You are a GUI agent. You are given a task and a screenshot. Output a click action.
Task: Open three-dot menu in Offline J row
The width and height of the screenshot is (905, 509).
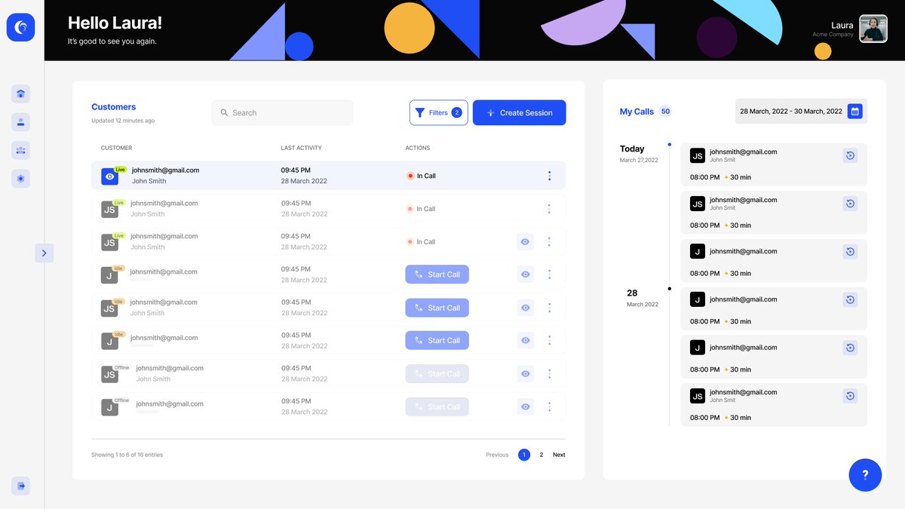coord(549,407)
